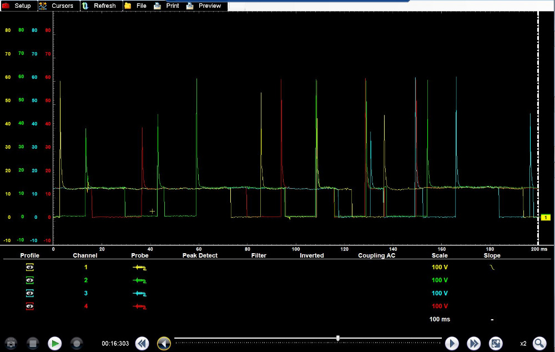Open the 100 ms time sweep selector
Viewport: 555px width, 352px height.
440,319
